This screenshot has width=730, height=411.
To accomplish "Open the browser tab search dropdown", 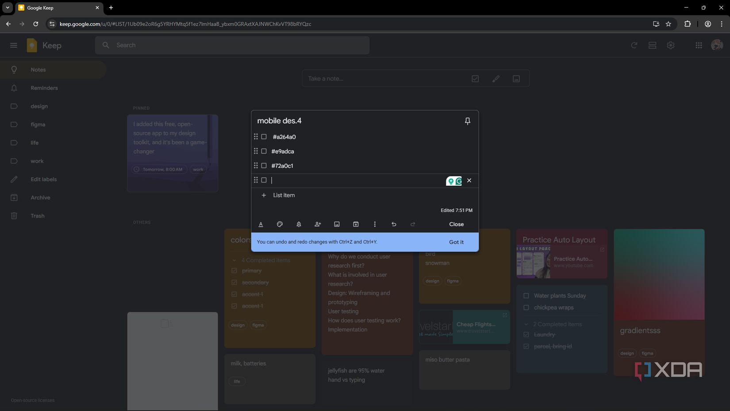I will click(x=8, y=8).
